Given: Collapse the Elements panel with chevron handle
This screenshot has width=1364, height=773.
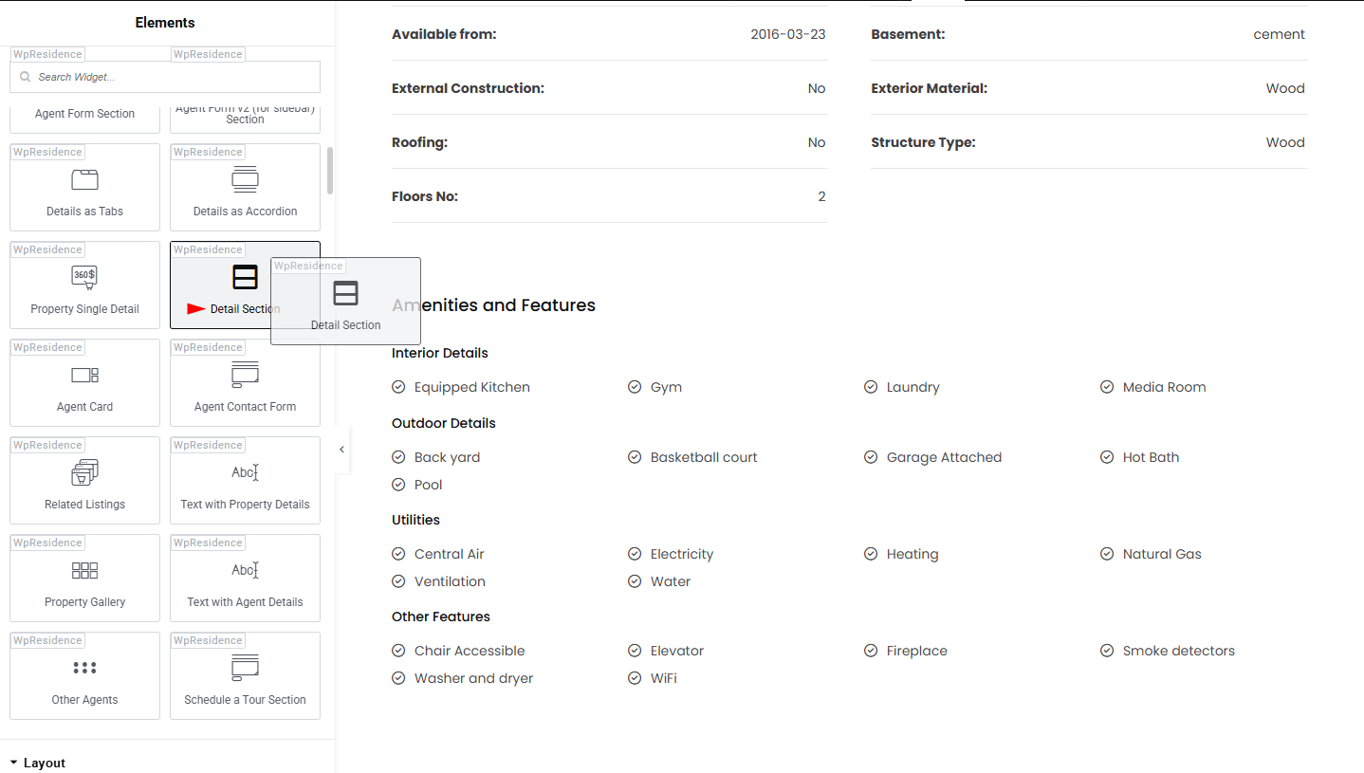Looking at the screenshot, I should pos(341,450).
